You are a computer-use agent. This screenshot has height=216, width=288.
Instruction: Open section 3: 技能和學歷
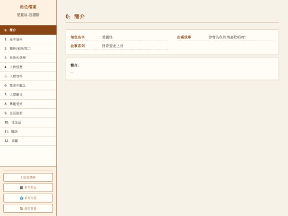(x=28, y=58)
